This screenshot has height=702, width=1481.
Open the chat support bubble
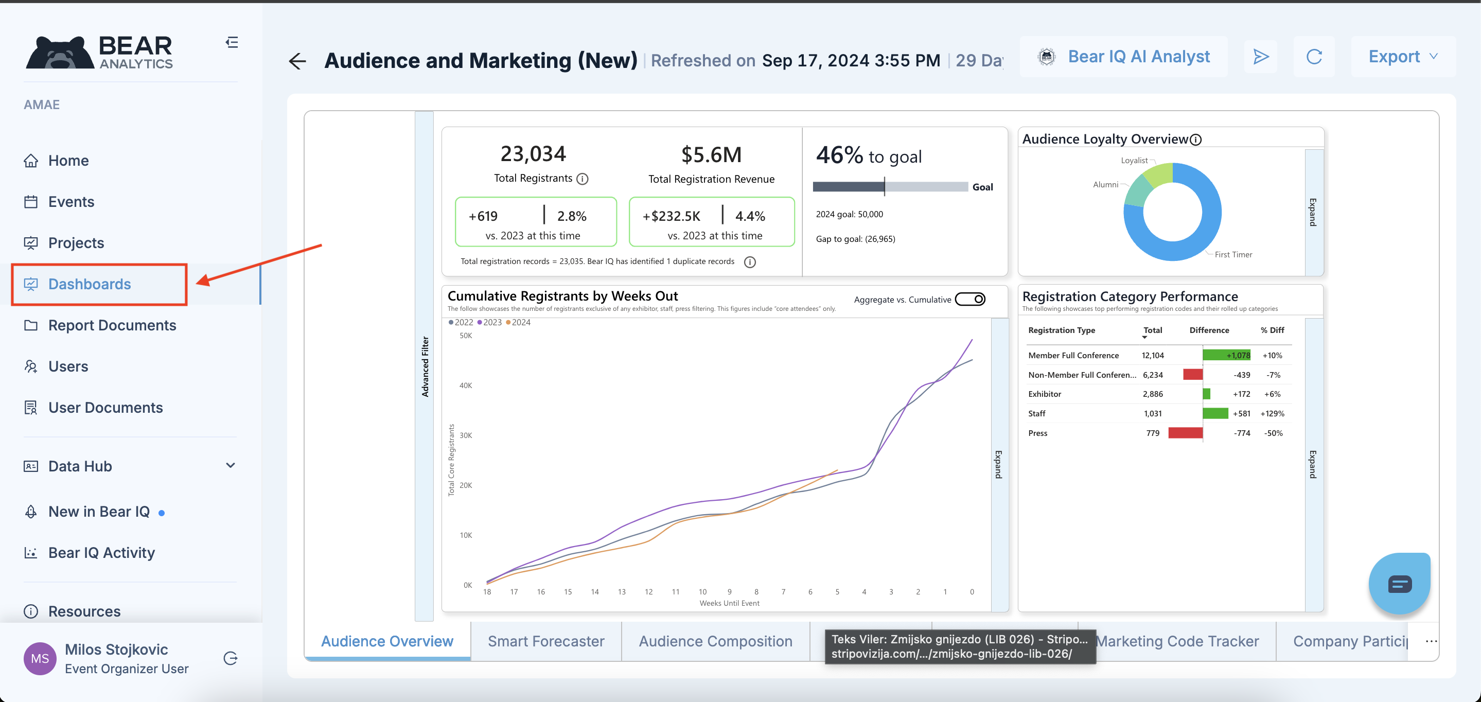pyautogui.click(x=1399, y=584)
